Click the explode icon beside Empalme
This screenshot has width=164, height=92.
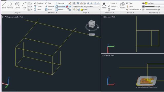tap(70, 6)
